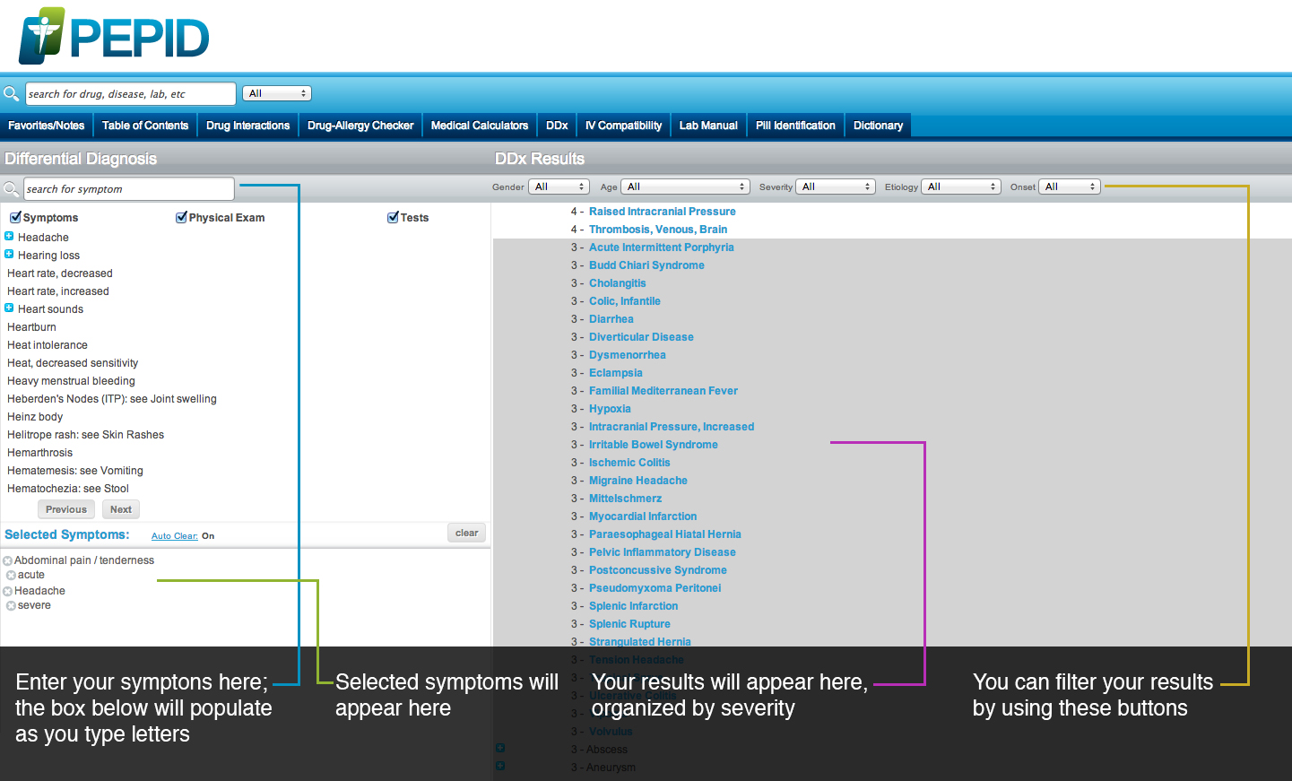The image size is (1292, 781).
Task: Click the 'search for symptom' input field
Action: [128, 189]
